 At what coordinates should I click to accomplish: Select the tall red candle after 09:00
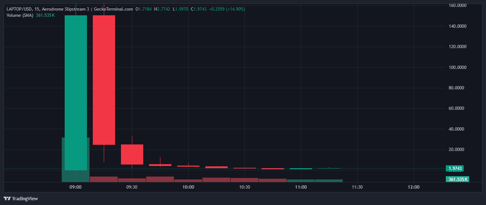click(104, 80)
